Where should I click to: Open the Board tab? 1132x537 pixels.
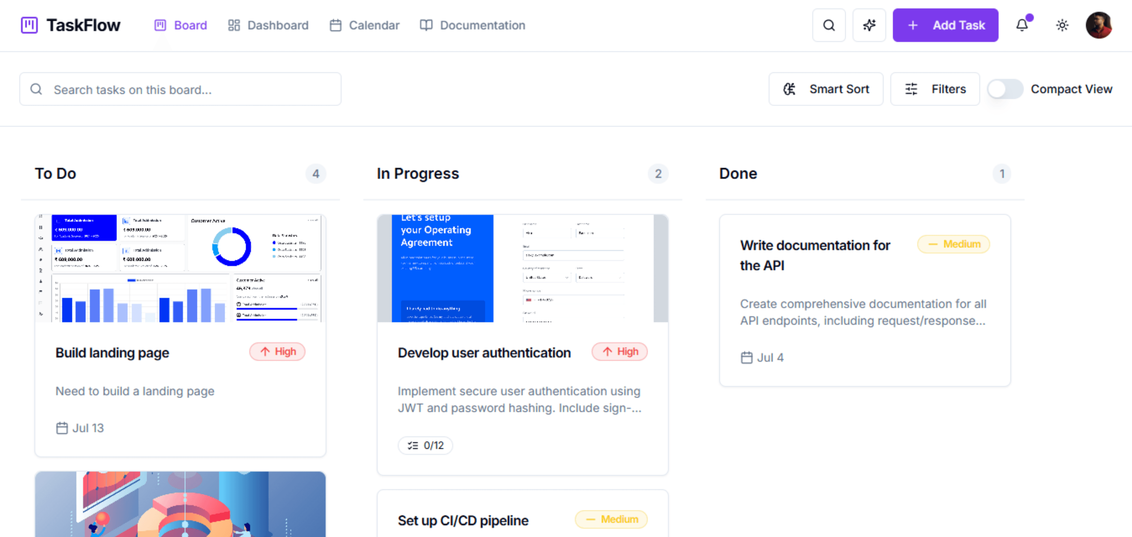[x=181, y=25]
